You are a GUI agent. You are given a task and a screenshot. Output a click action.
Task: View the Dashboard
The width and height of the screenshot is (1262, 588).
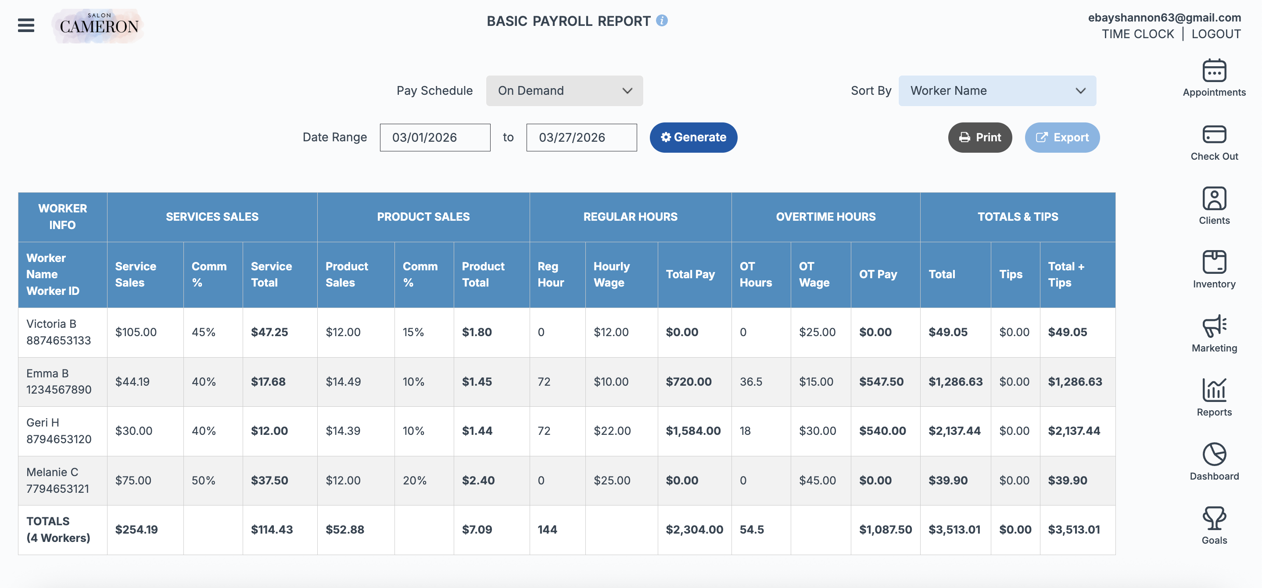(1213, 462)
